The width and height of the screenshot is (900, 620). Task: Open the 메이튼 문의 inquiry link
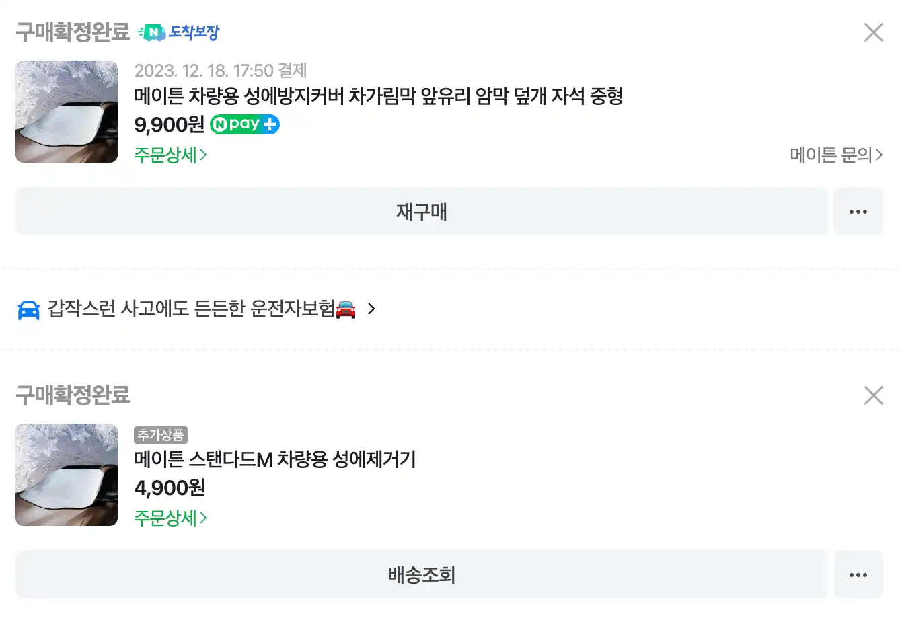835,155
